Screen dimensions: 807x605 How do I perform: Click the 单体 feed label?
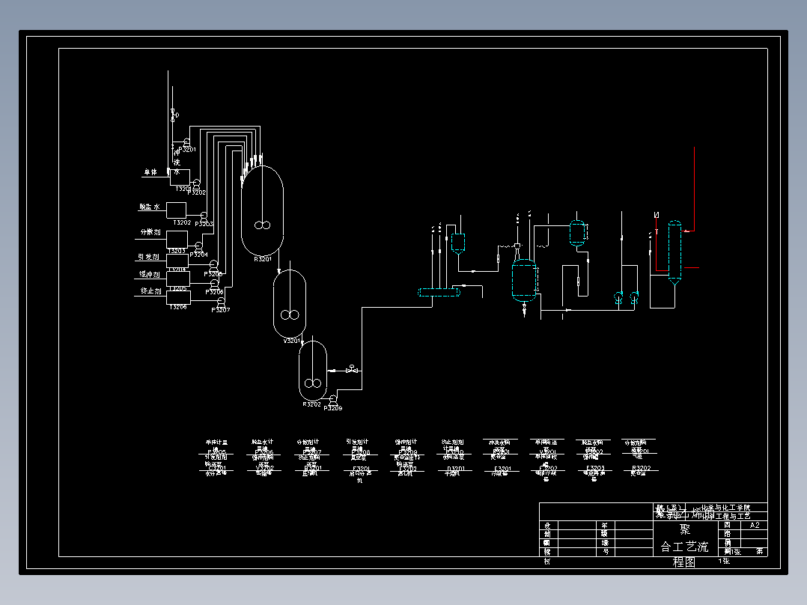pyautogui.click(x=150, y=172)
